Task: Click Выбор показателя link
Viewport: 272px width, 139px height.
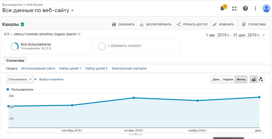Action: pyautogui.click(x=51, y=79)
